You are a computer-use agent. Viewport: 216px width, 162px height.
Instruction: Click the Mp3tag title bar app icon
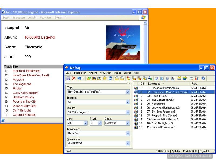coord(67,67)
